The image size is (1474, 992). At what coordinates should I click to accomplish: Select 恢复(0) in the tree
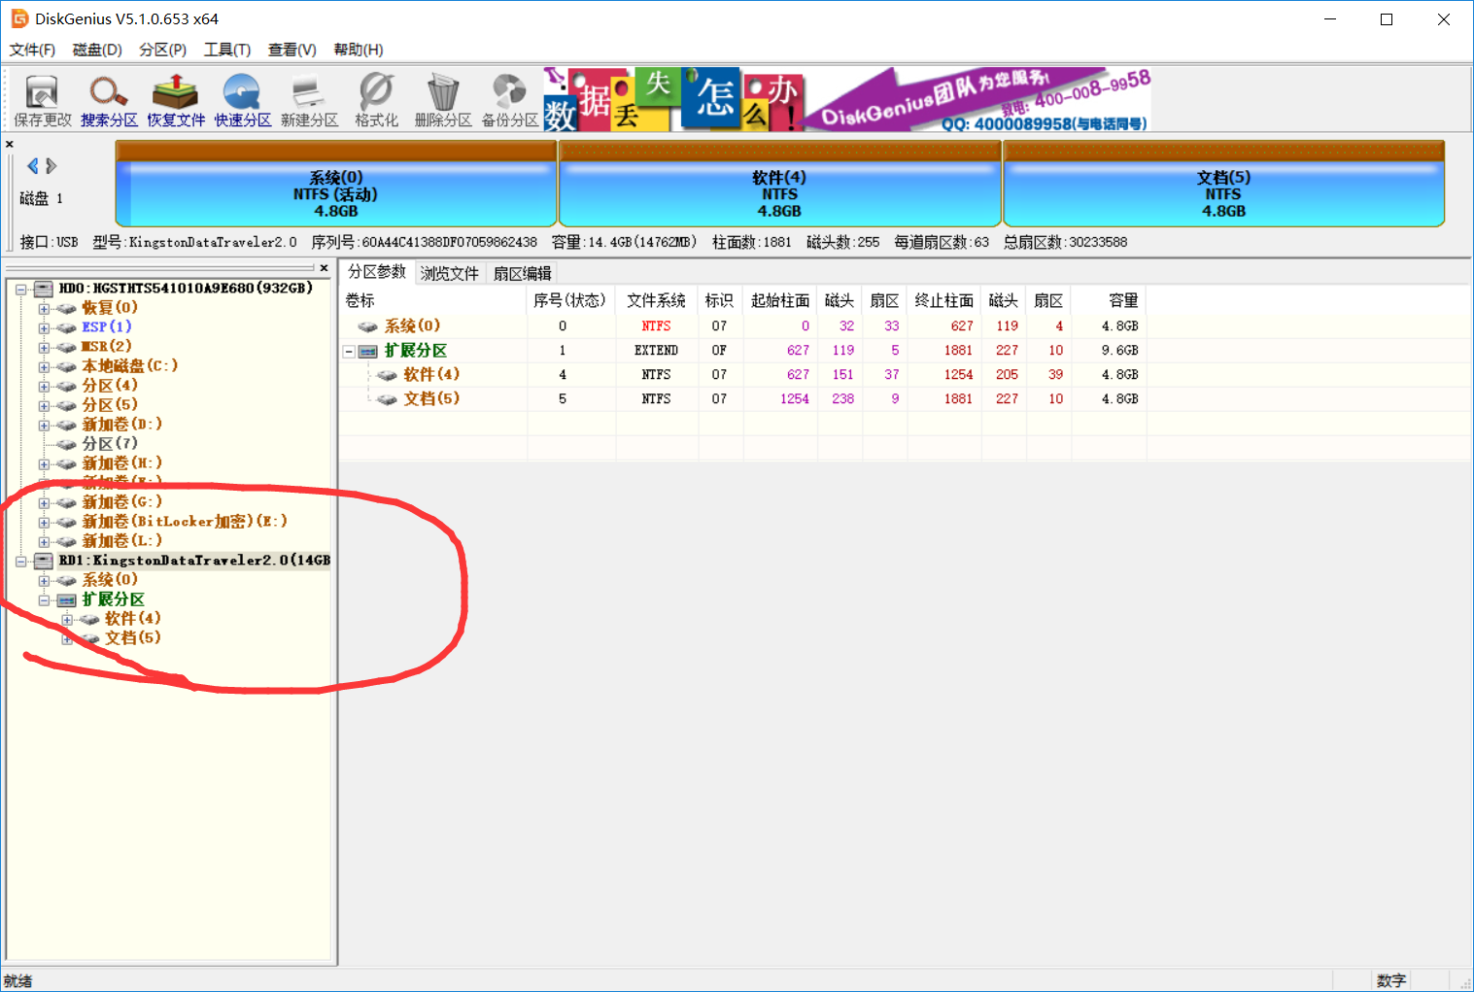tap(110, 308)
